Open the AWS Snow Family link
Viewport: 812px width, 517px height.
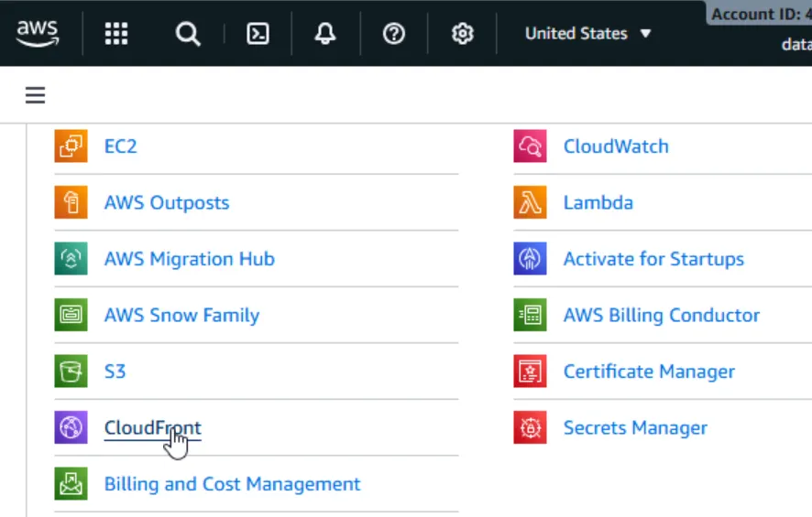coord(181,316)
